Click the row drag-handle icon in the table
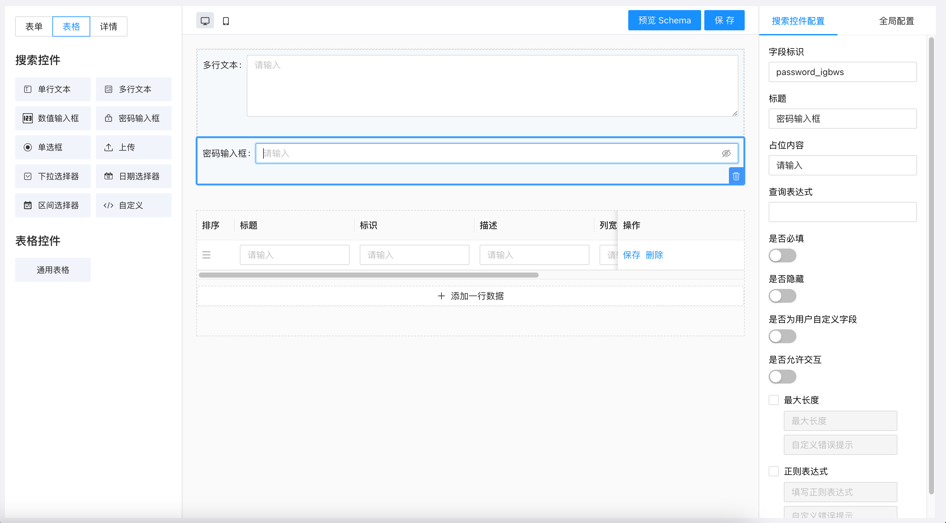 tap(206, 255)
